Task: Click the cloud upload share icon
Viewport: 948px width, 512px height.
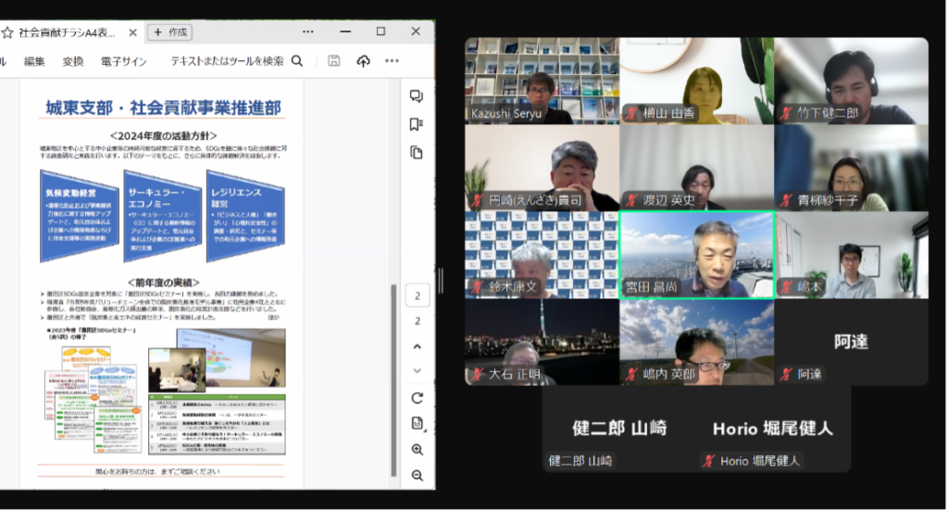Action: [363, 60]
